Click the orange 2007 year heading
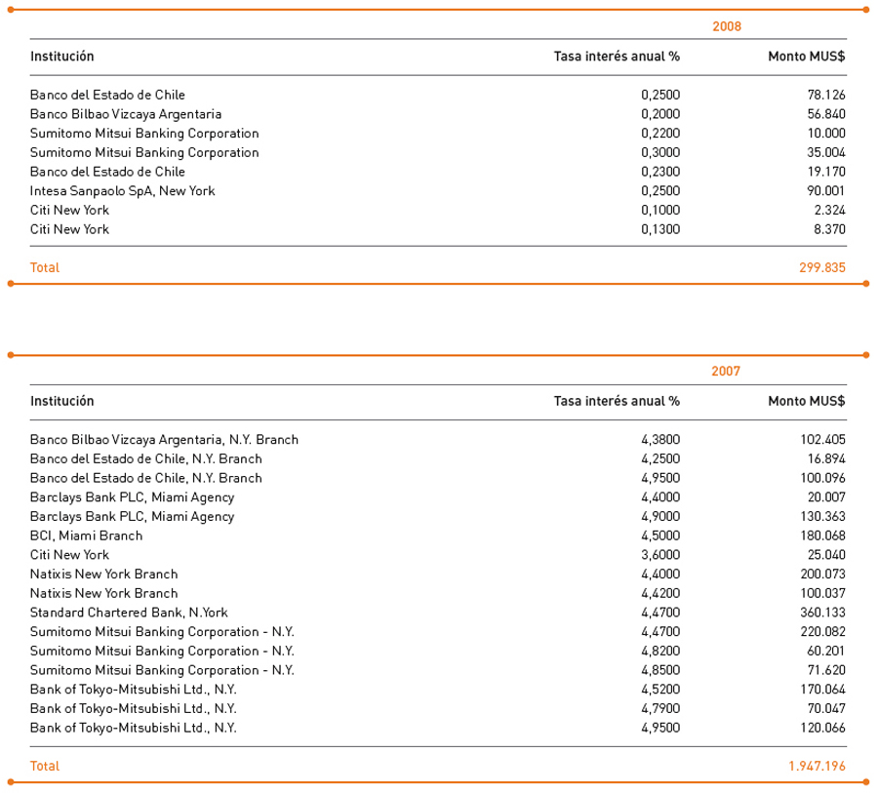The image size is (878, 793). point(726,372)
